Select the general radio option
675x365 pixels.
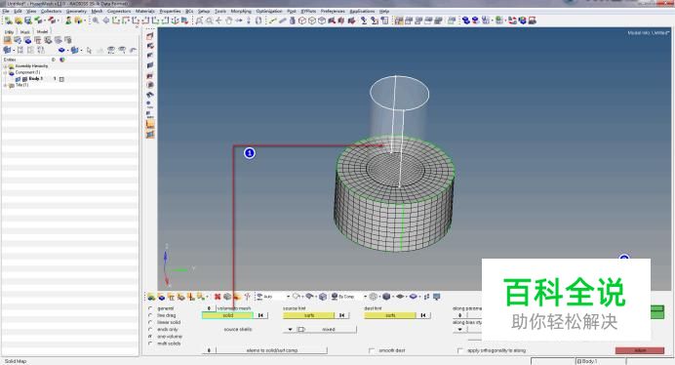click(x=150, y=308)
